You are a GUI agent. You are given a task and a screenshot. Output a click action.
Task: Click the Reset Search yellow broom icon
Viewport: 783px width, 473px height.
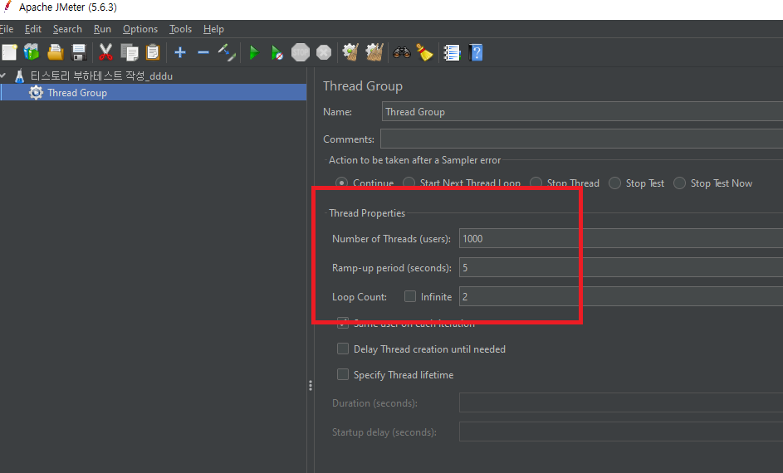click(425, 52)
